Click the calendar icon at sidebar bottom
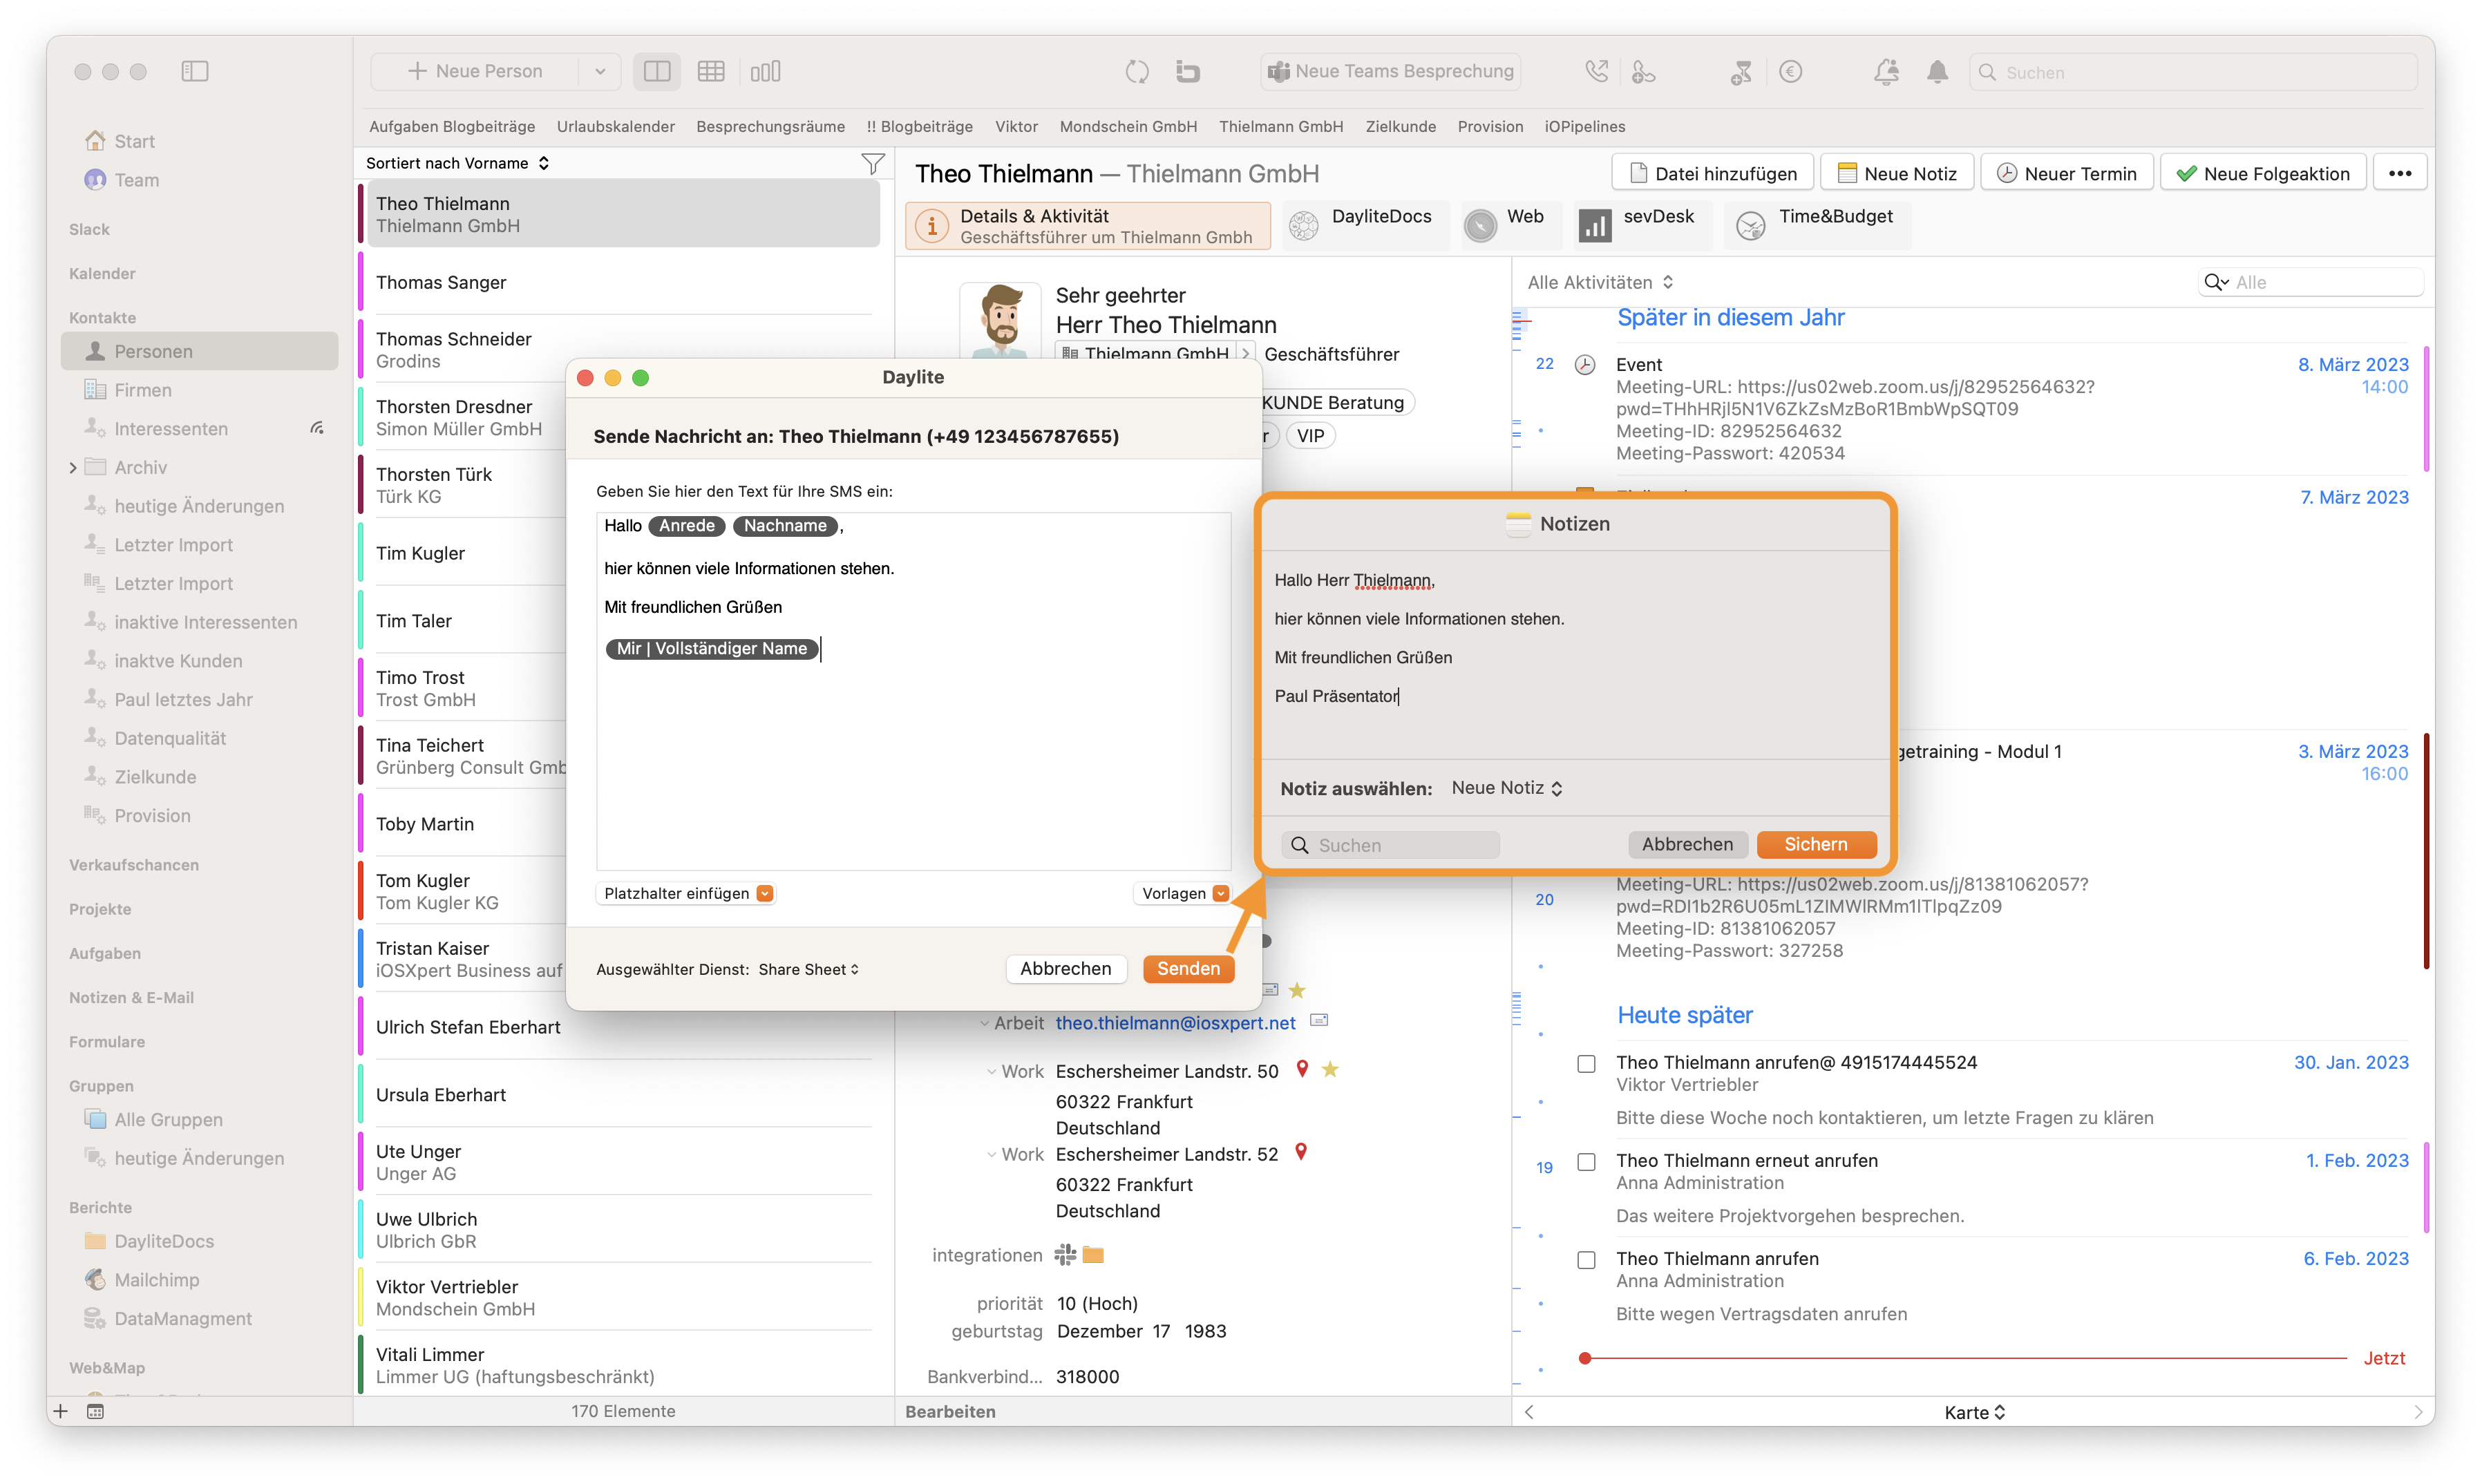This screenshot has width=2482, height=1484. pos(96,1411)
